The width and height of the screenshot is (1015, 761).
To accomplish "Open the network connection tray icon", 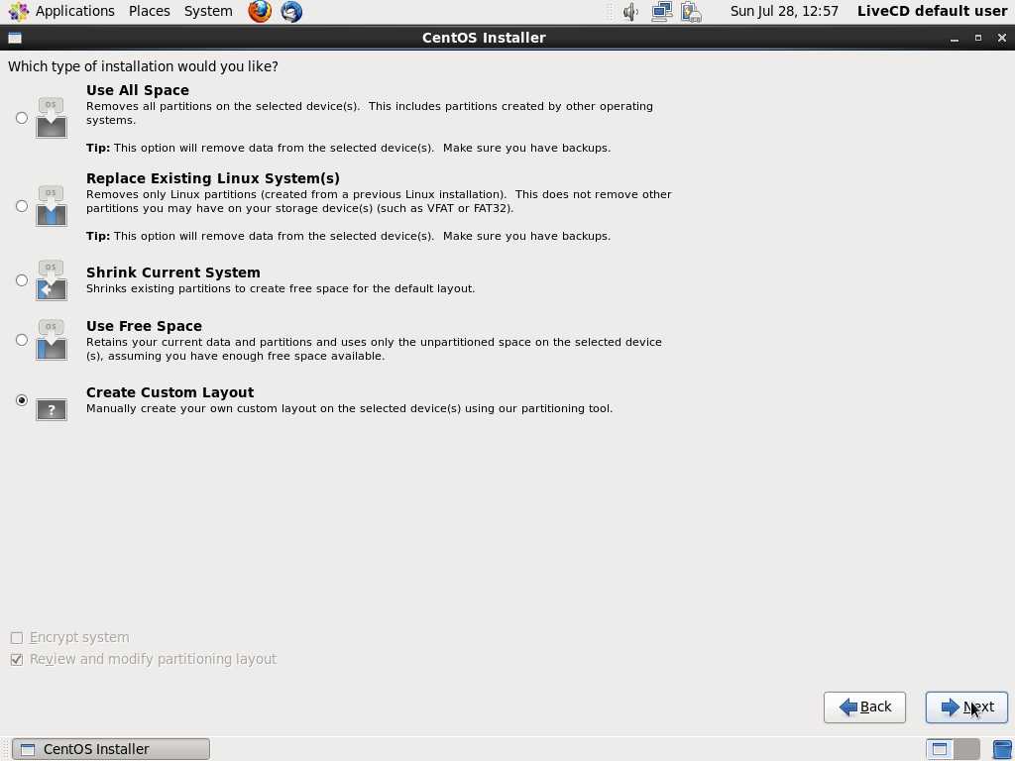I will (661, 11).
